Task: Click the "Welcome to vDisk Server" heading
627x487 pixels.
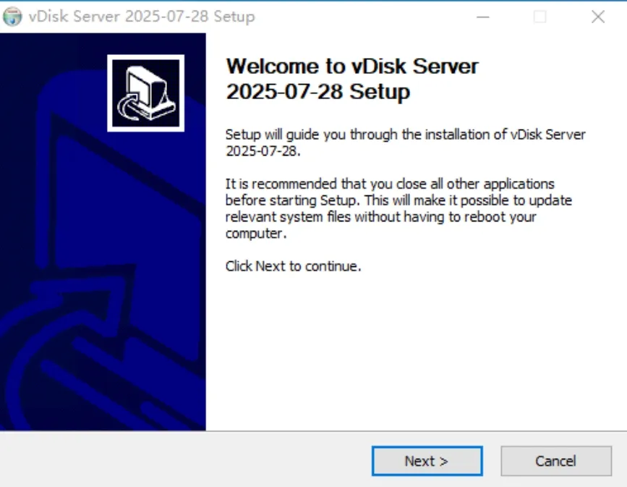Action: click(x=352, y=79)
